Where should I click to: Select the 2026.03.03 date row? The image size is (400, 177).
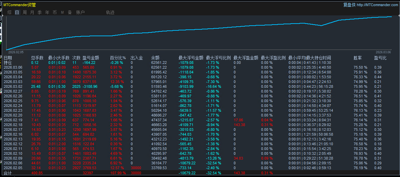[x=13, y=82]
